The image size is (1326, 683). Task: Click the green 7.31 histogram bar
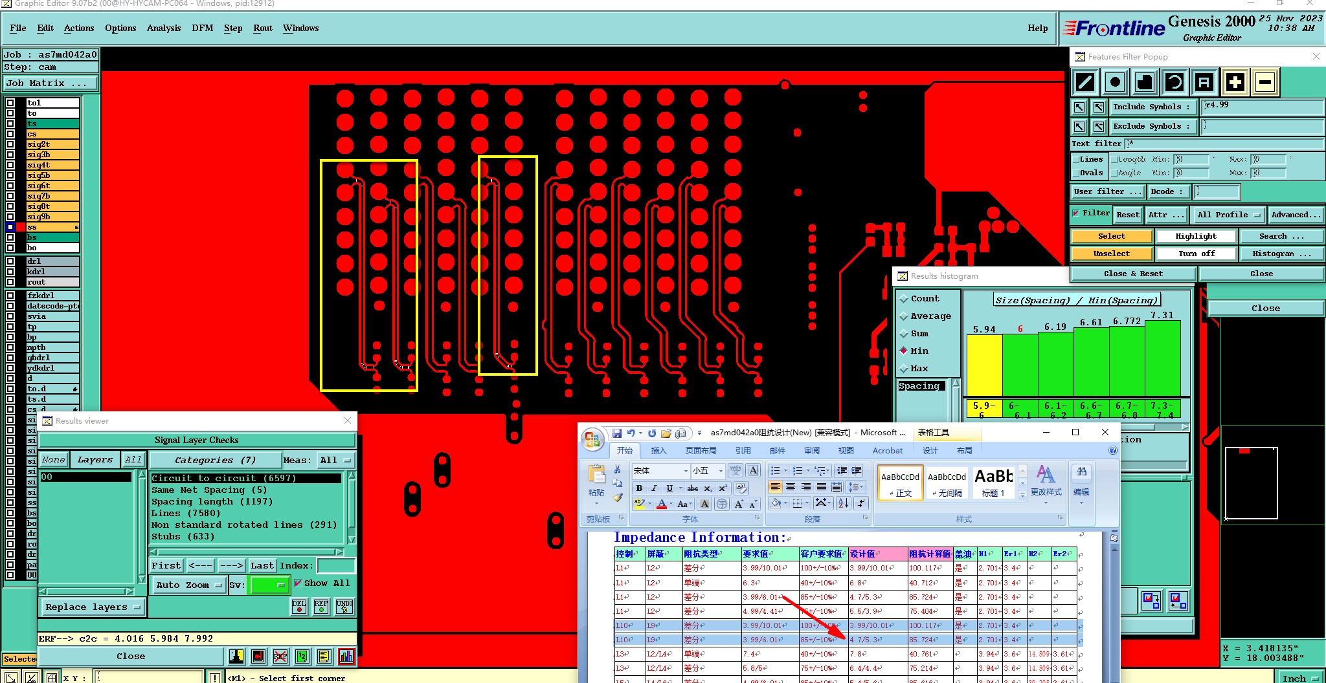tap(1163, 358)
